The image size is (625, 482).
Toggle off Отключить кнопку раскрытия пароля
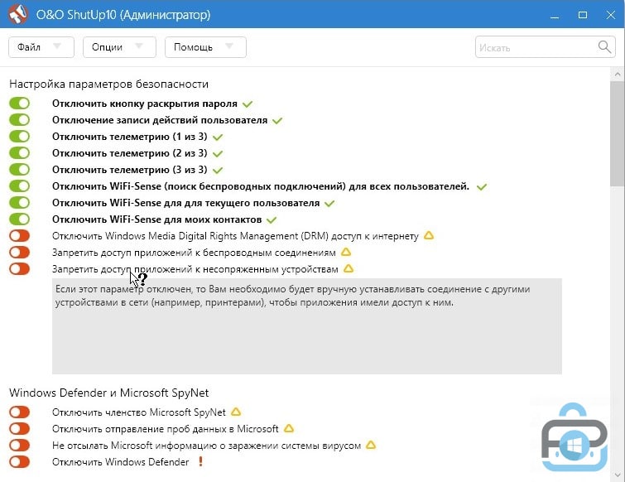[20, 104]
